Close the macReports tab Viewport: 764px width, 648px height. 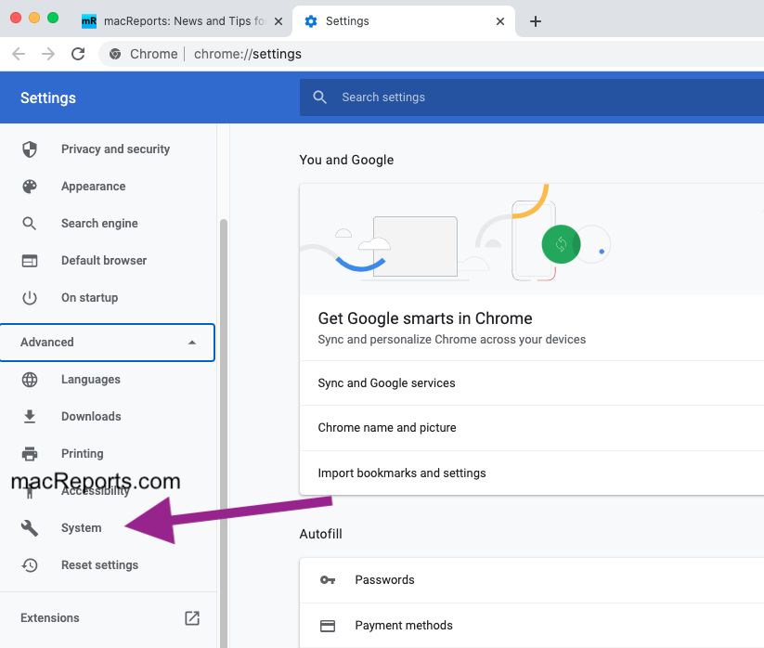[278, 21]
